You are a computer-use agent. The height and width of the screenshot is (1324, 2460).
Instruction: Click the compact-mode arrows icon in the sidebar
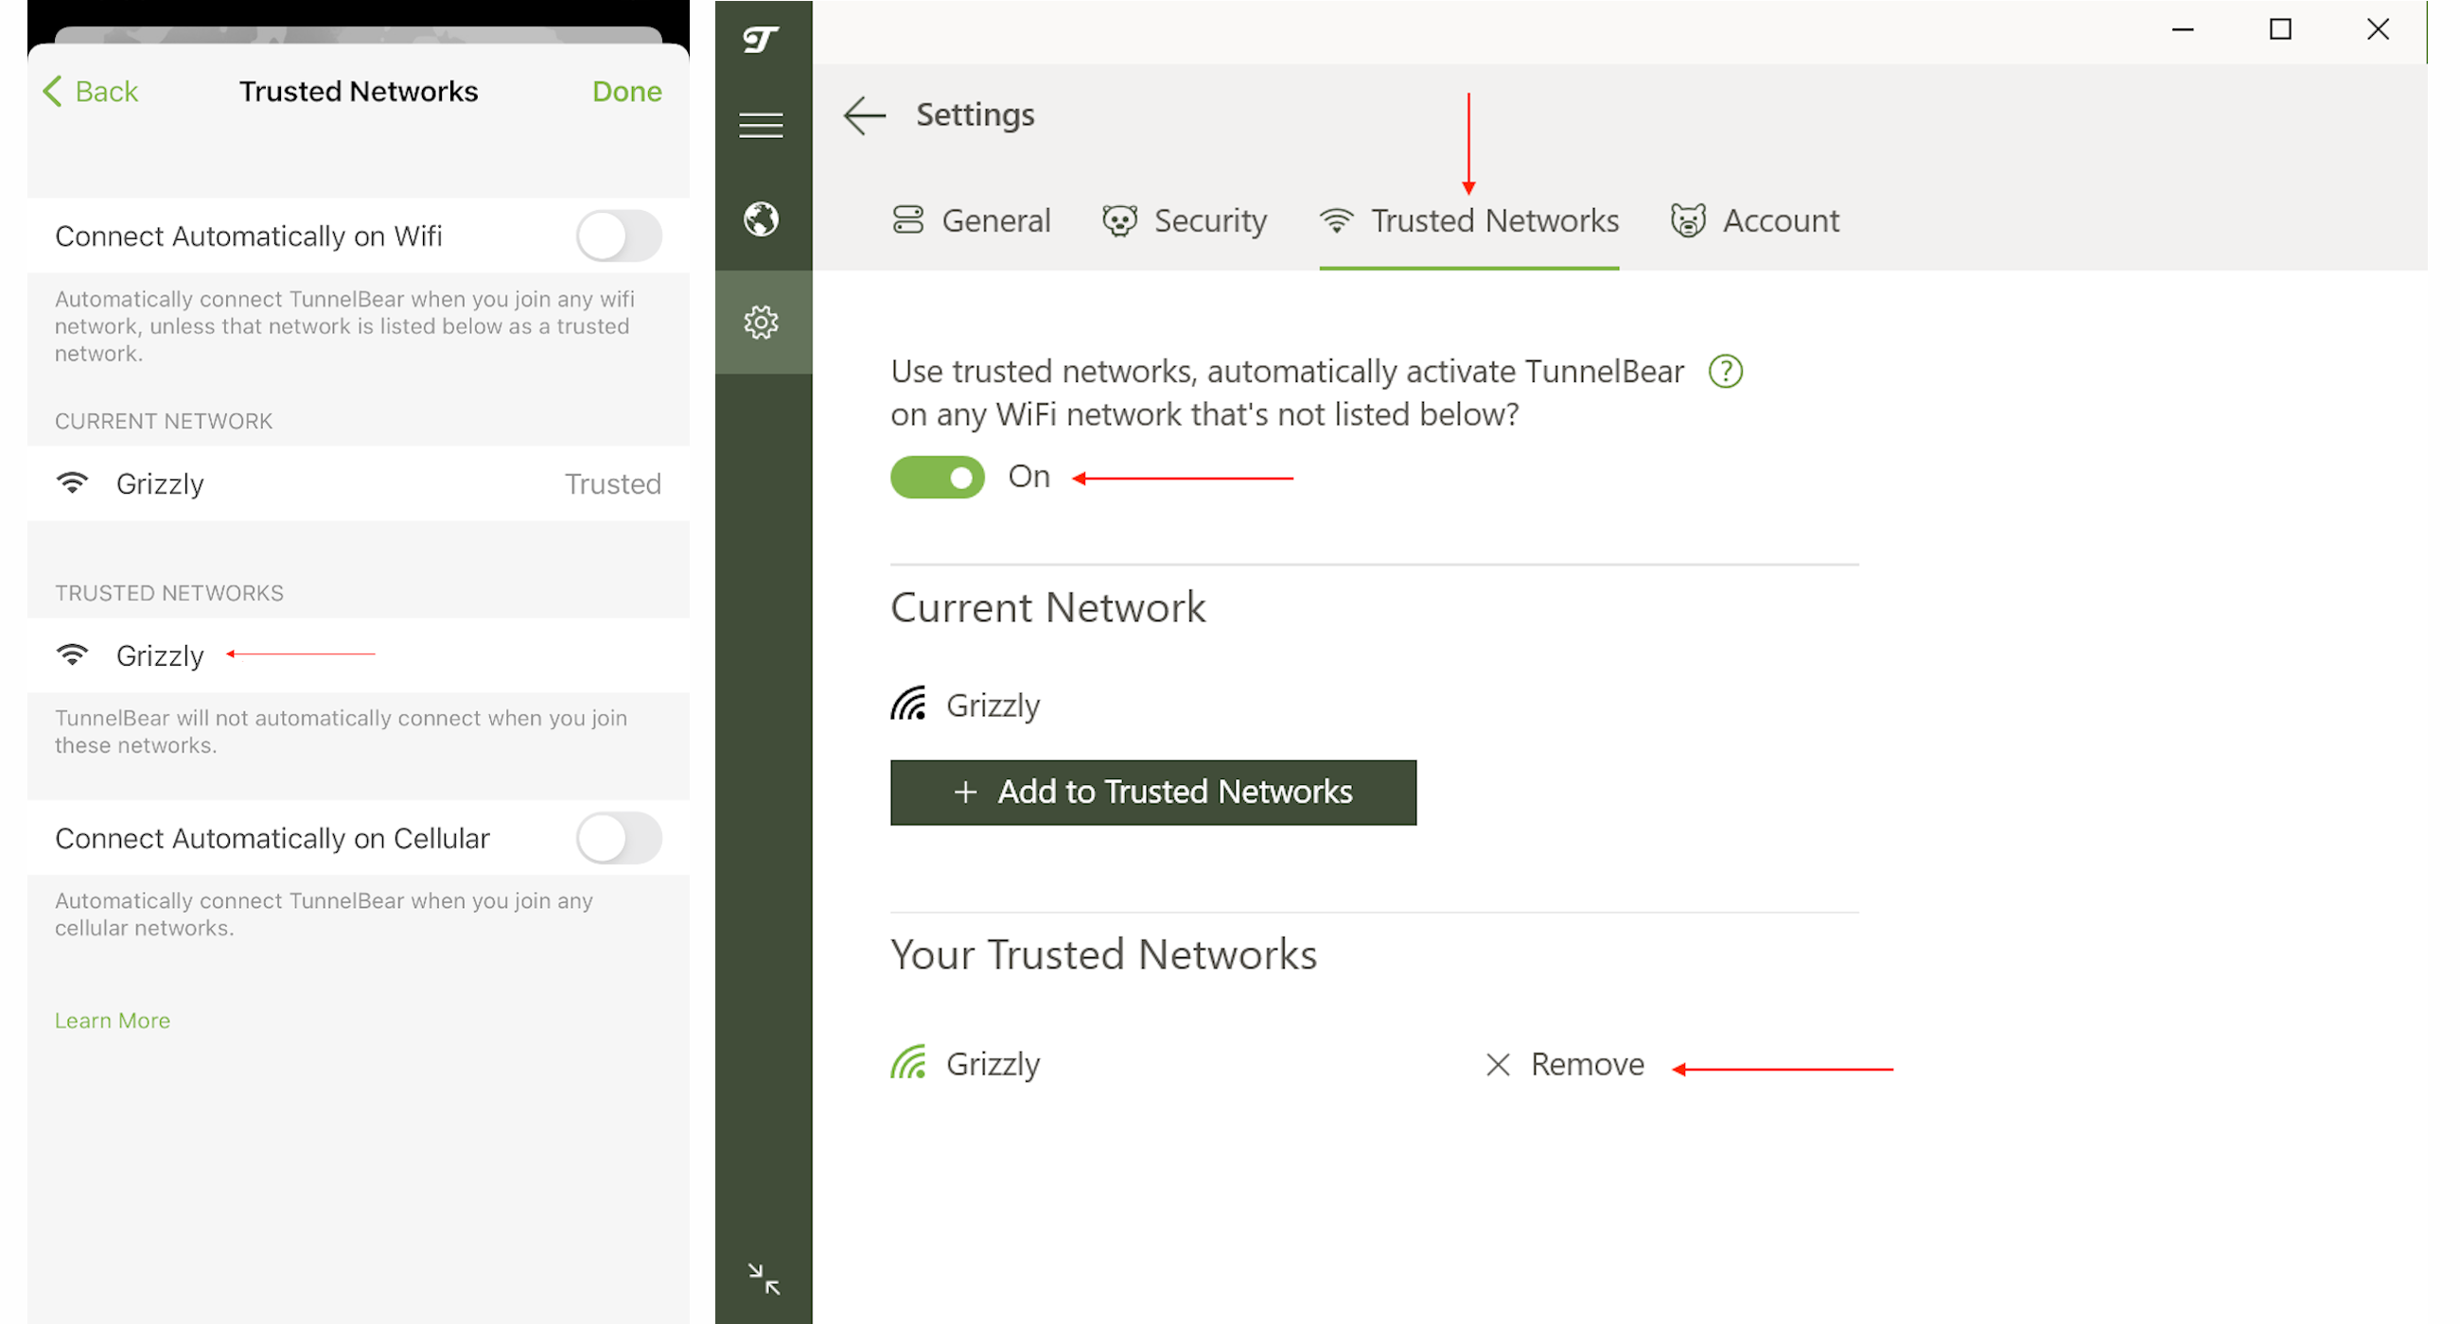[x=764, y=1279]
